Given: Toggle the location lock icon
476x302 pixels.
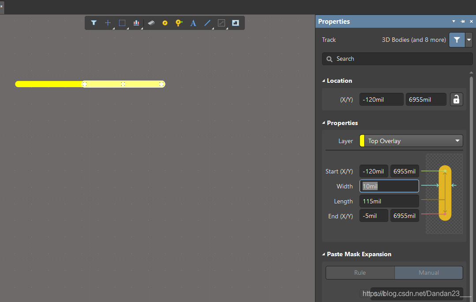Looking at the screenshot, I should (x=456, y=99).
